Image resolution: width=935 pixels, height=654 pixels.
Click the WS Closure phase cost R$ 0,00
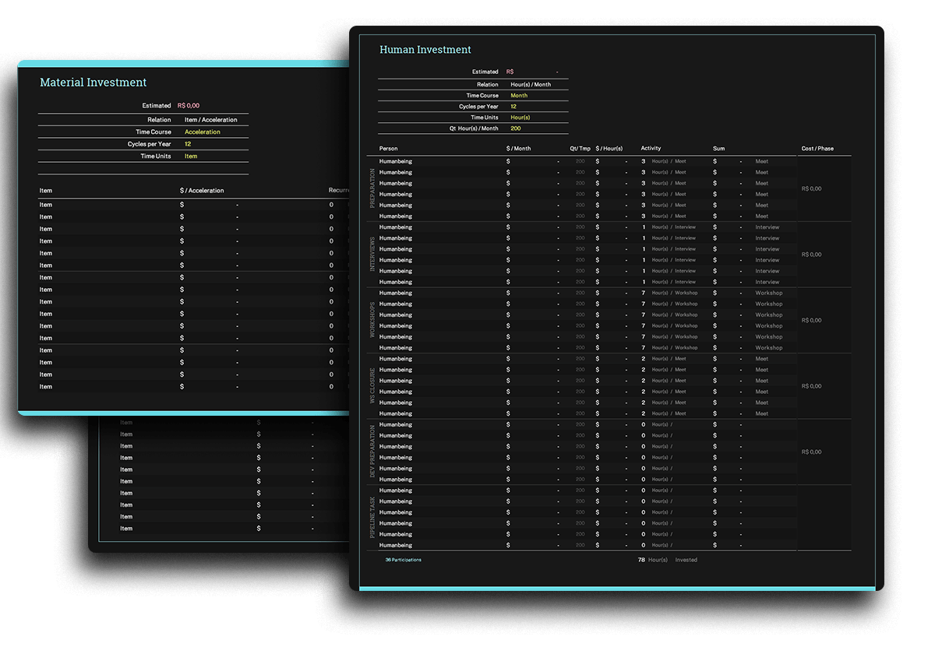click(811, 385)
